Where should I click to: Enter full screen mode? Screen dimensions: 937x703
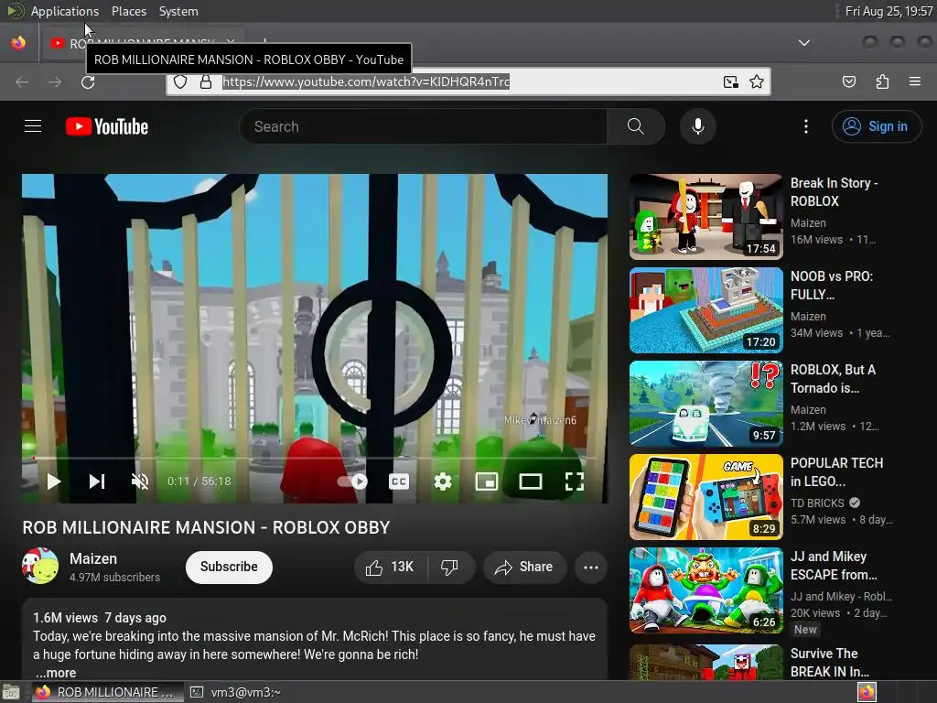575,481
